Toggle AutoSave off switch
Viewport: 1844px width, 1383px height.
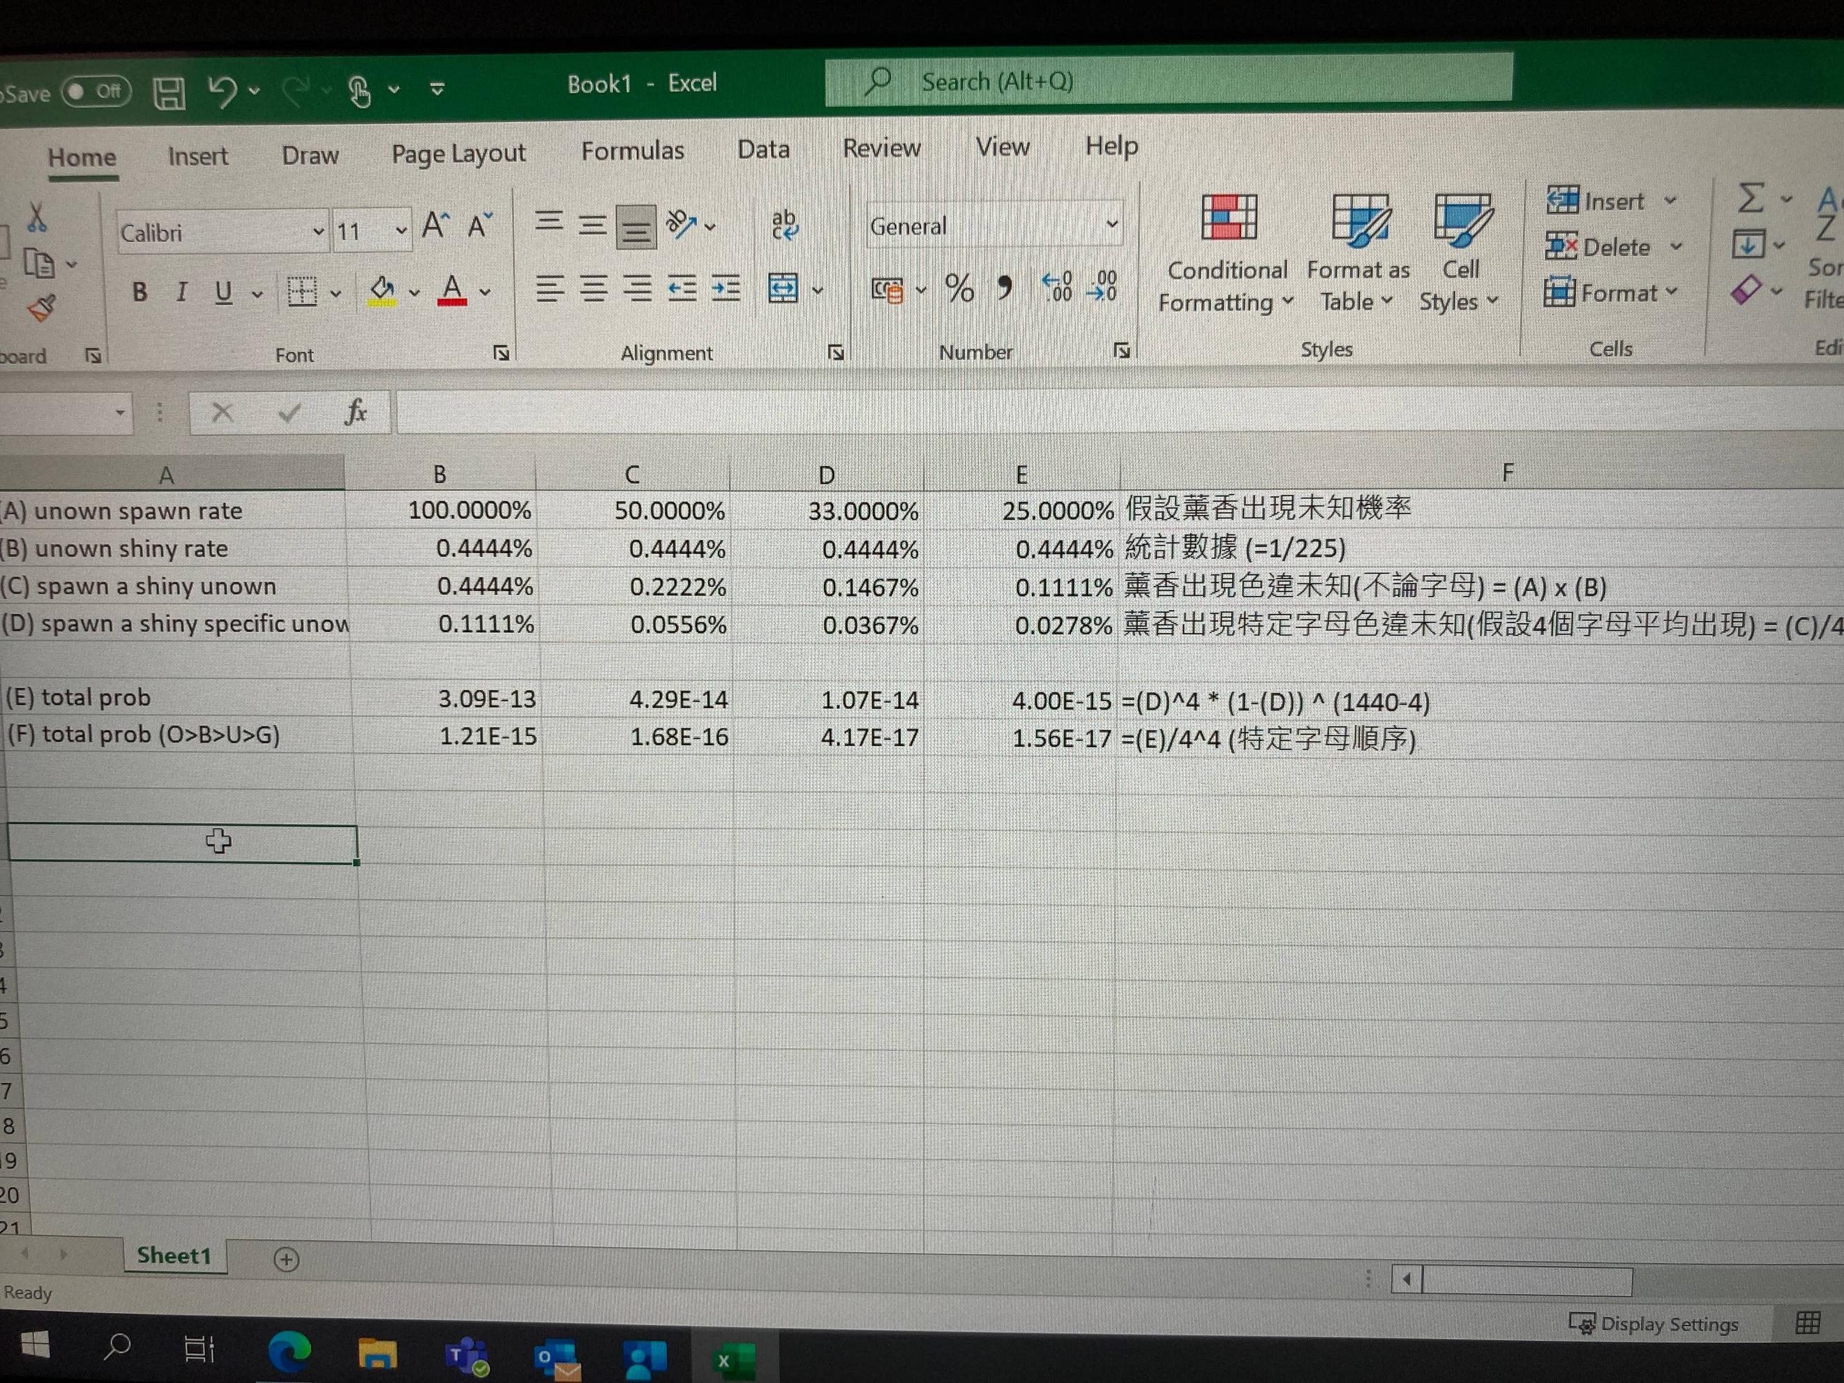click(97, 91)
